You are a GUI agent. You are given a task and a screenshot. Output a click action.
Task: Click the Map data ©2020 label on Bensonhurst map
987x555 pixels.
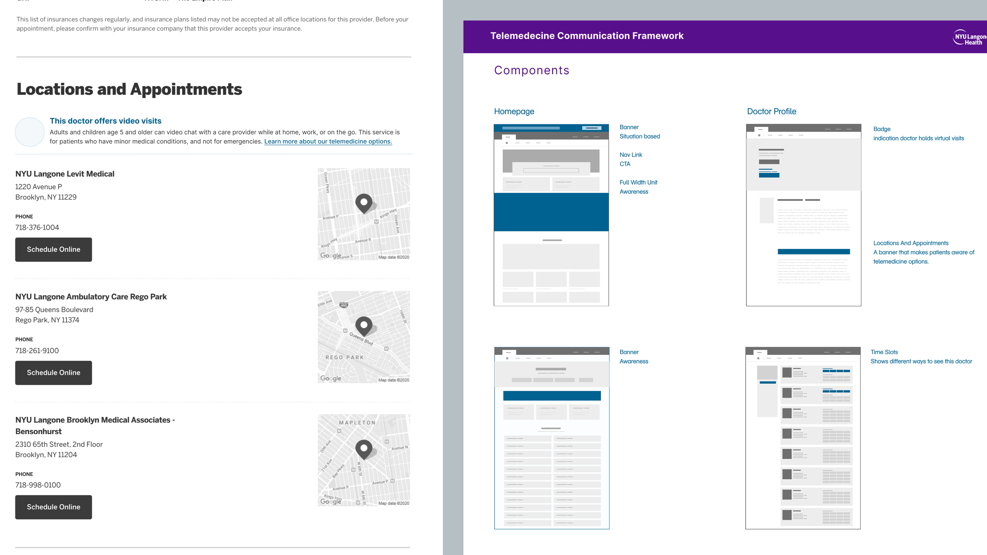[x=394, y=503]
